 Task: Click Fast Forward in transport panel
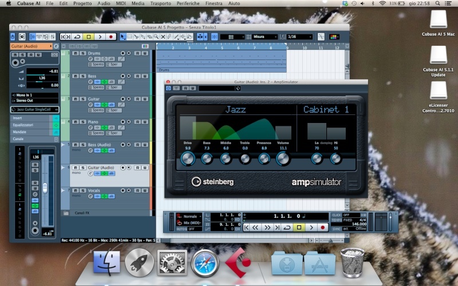point(267,228)
